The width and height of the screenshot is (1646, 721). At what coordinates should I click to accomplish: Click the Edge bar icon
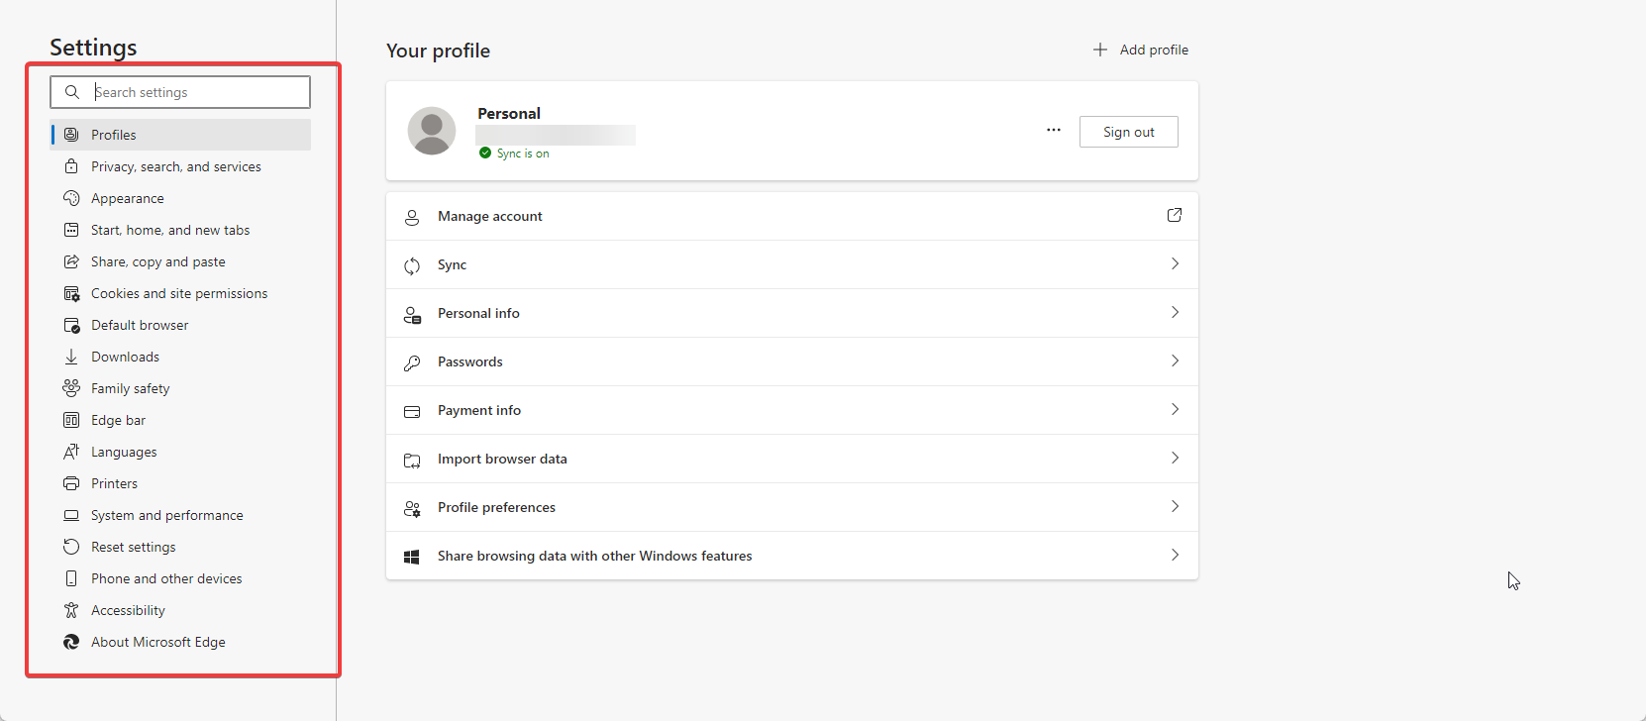(71, 420)
